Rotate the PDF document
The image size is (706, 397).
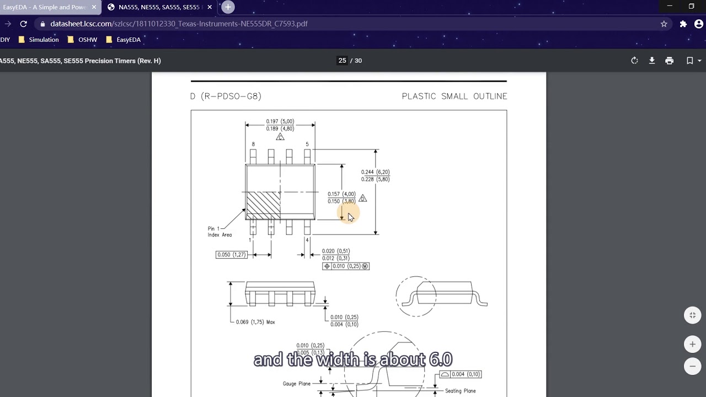click(x=634, y=61)
